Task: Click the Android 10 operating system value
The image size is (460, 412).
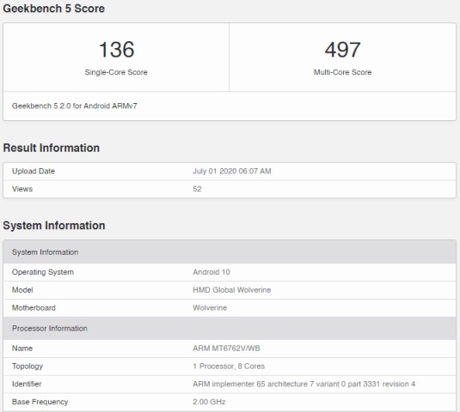Action: 212,272
